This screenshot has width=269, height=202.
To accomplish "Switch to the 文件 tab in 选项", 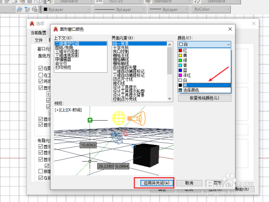I will [x=39, y=40].
